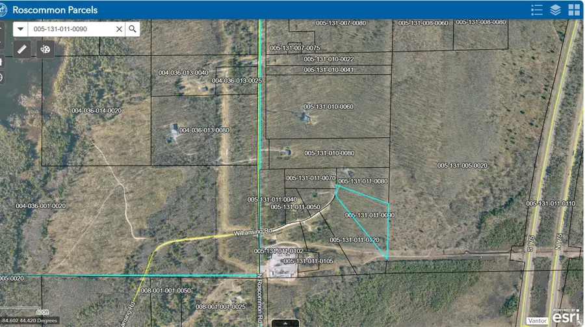This screenshot has width=585, height=327.
Task: Select parcel 005-131-008-0080
Action: [x=480, y=22]
